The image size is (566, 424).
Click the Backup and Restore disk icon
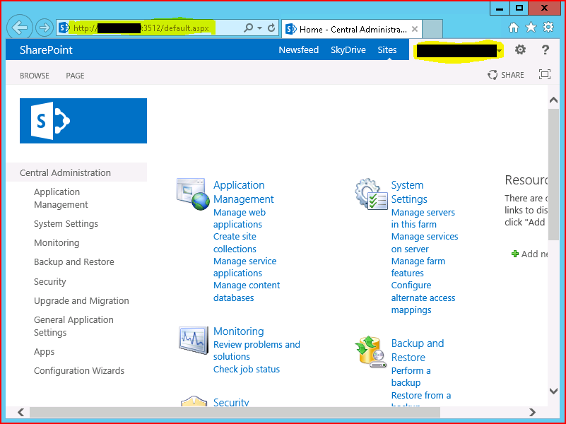[371, 351]
